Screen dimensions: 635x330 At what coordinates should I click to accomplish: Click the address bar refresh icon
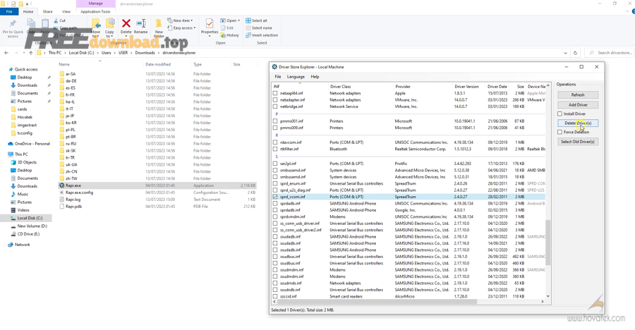(x=575, y=53)
